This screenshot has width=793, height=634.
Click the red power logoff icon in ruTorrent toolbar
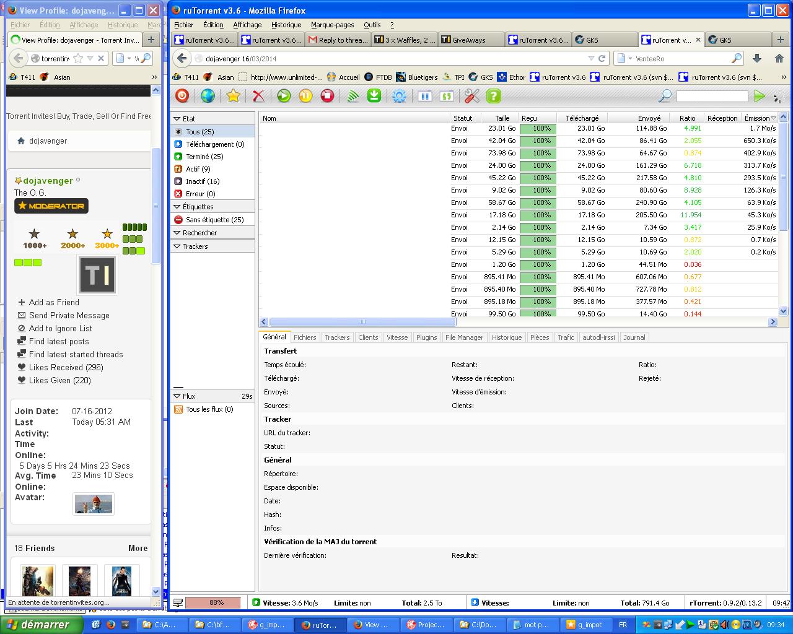[182, 96]
